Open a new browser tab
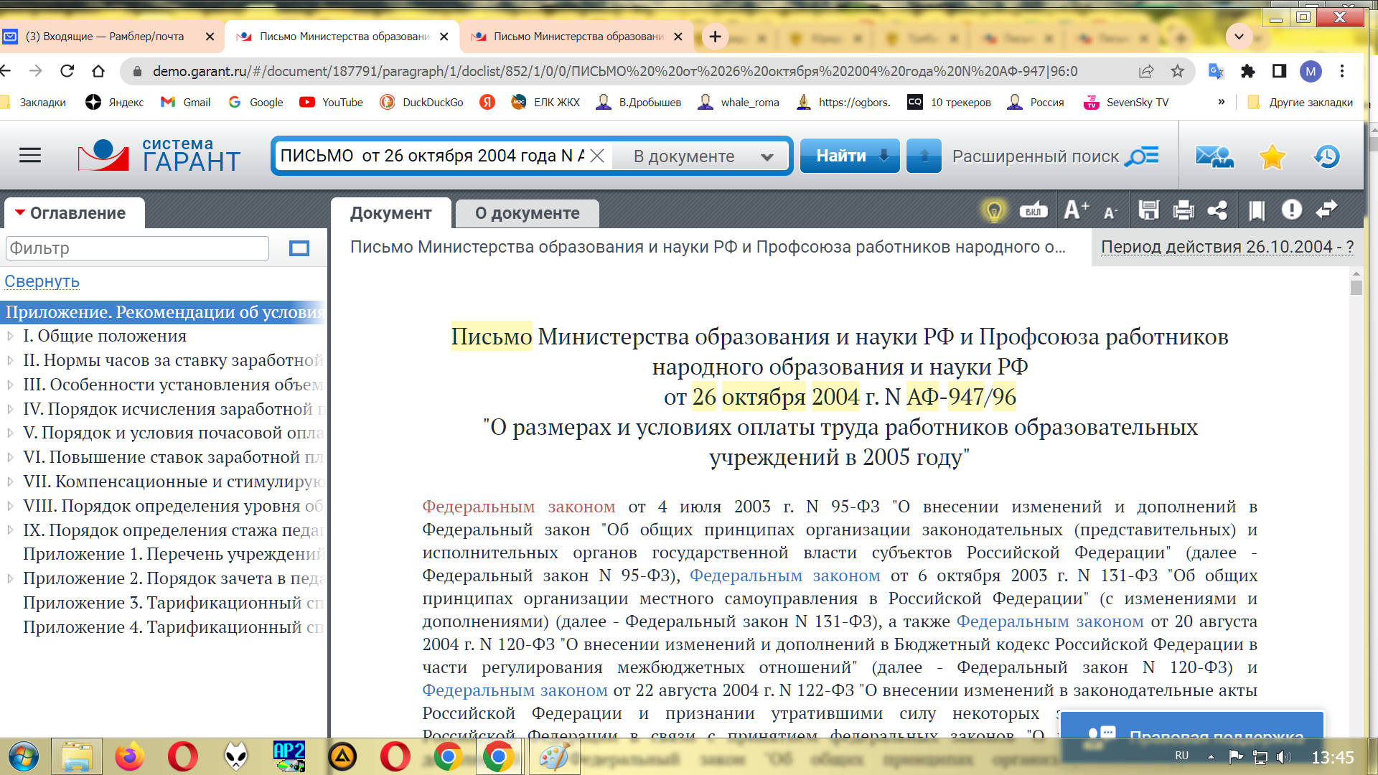1378x775 pixels. pyautogui.click(x=715, y=37)
